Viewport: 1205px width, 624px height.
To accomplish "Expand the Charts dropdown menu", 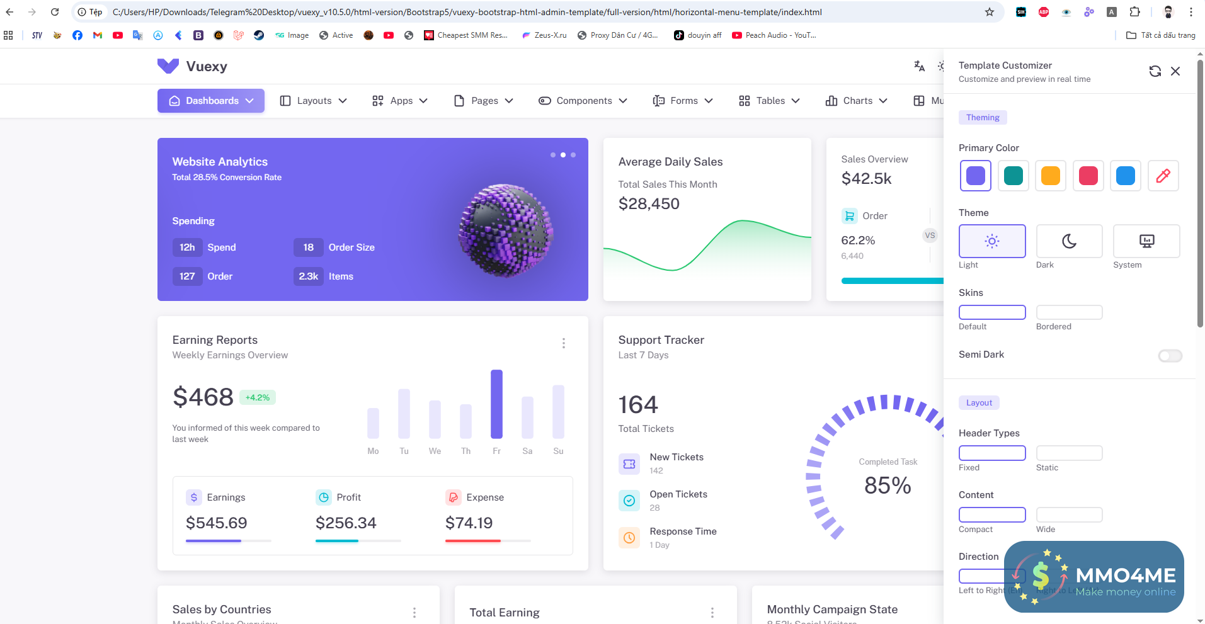I will coord(856,101).
